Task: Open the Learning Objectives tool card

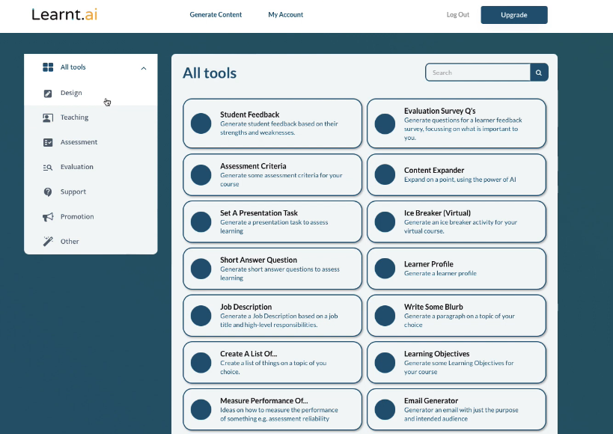Action: click(x=457, y=362)
